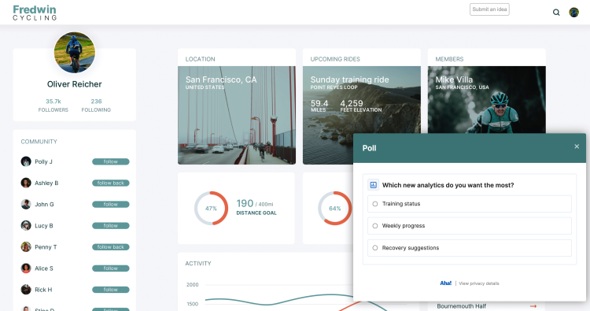Open the user avatar in header
590x311 pixels.
pyautogui.click(x=573, y=13)
